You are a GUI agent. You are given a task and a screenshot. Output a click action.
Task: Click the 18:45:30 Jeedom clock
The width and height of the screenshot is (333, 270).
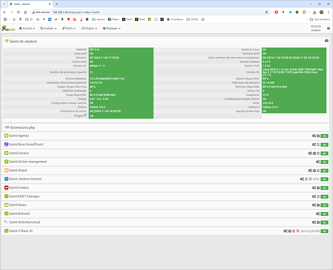[316, 28]
